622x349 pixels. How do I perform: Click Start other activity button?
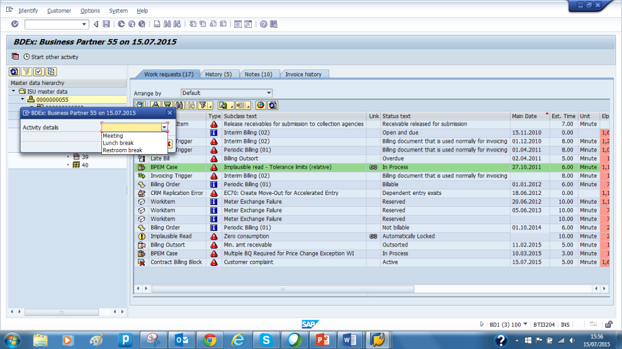(x=51, y=57)
